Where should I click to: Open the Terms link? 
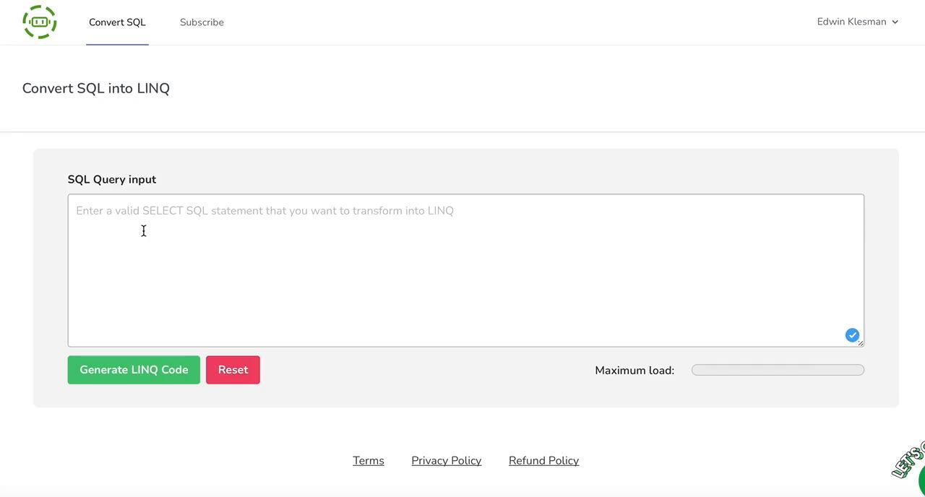[368, 461]
